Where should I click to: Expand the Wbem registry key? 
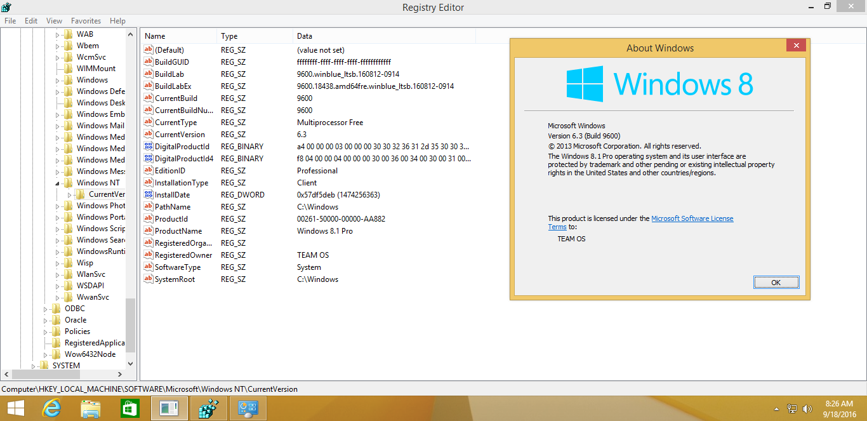coord(57,46)
